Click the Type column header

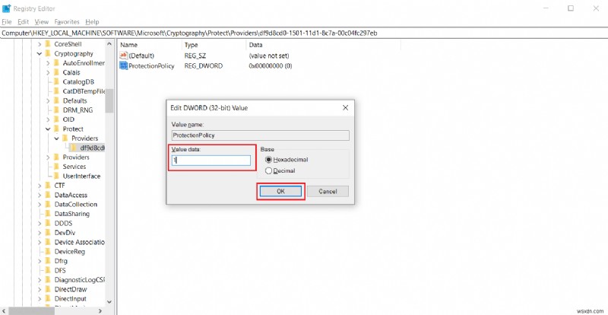[x=214, y=45]
